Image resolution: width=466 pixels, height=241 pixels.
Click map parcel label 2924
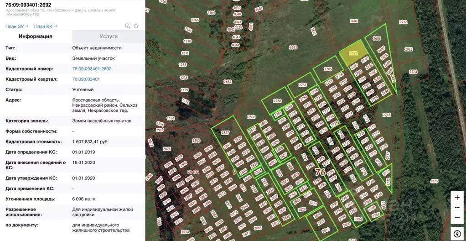click(x=413, y=72)
